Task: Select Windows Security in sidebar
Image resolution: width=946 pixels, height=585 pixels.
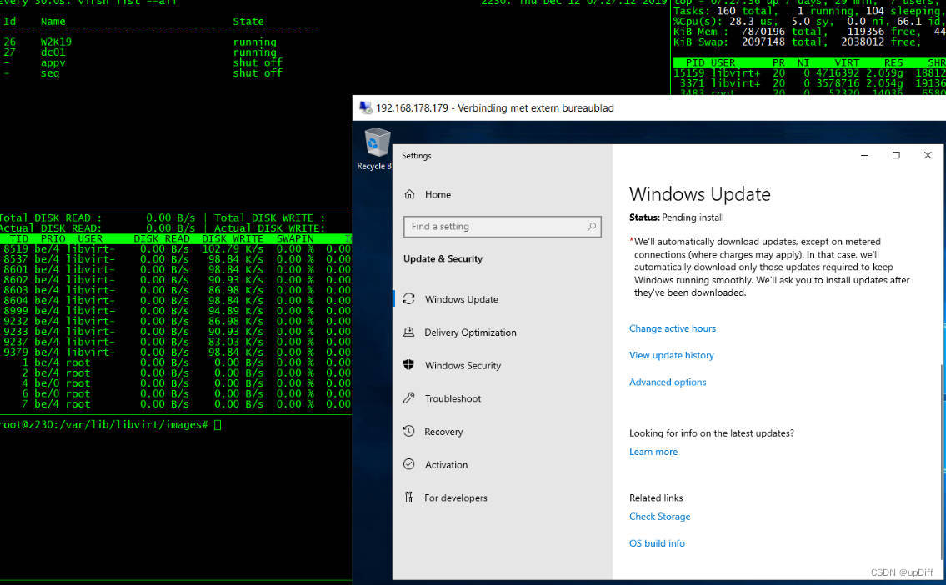Action: point(503,366)
